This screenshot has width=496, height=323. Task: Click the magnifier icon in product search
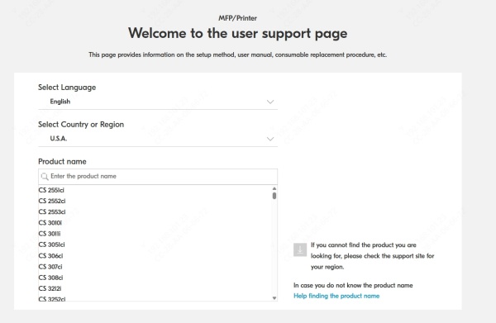pos(45,176)
